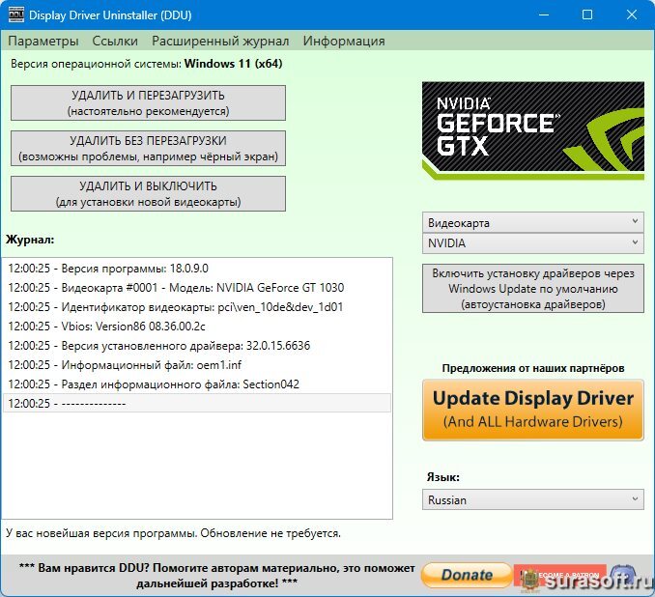Open the Параметры menu
655x597 pixels.
click(43, 41)
